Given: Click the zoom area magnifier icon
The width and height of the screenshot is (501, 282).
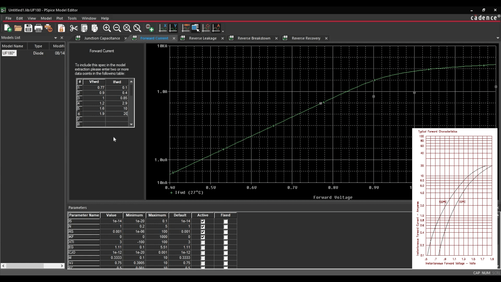Looking at the screenshot, I should click(x=127, y=28).
